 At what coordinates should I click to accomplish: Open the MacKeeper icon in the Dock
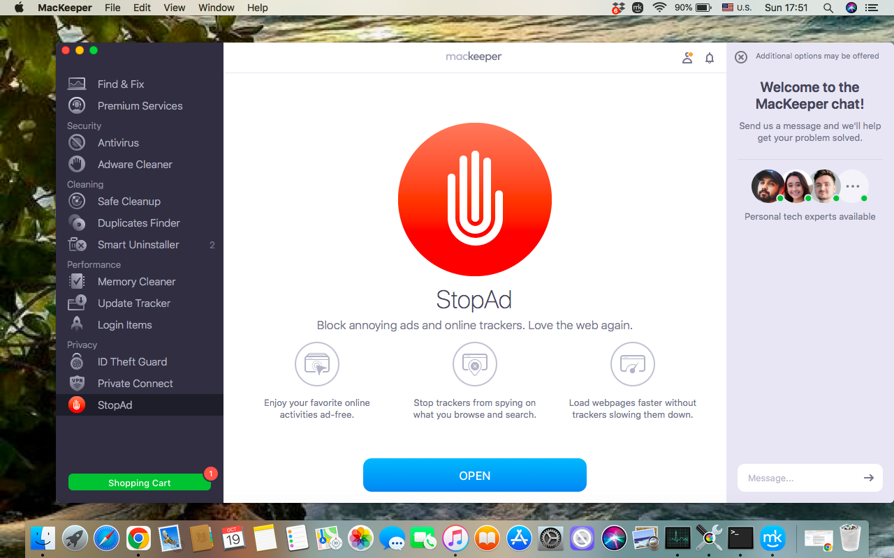pyautogui.click(x=772, y=538)
